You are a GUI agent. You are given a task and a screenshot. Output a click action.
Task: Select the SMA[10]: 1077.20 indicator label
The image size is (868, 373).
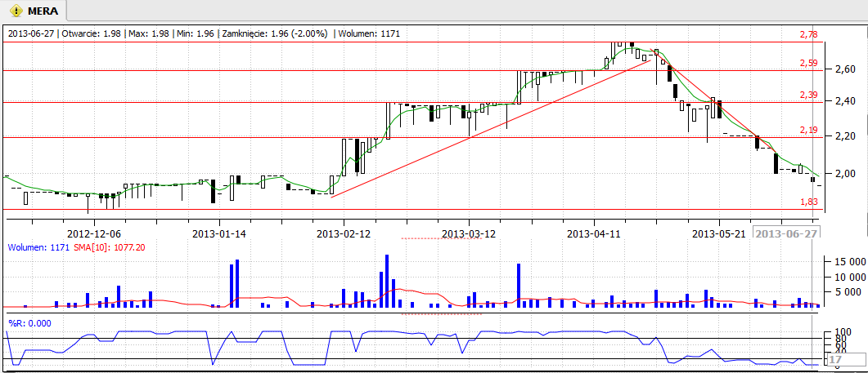click(110, 247)
